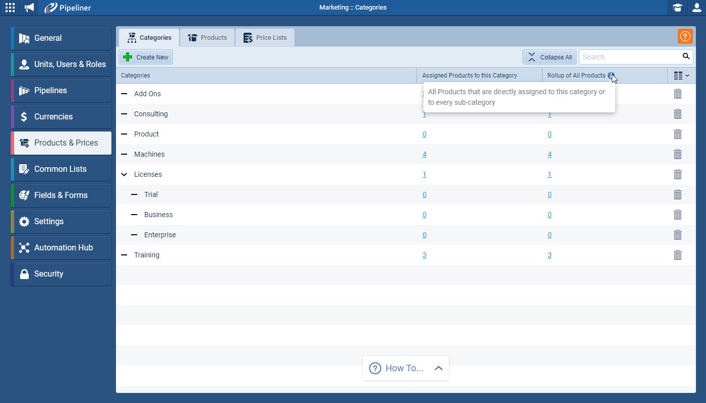Collapse the Licenses category tree
Image resolution: width=706 pixels, height=403 pixels.
(x=124, y=174)
